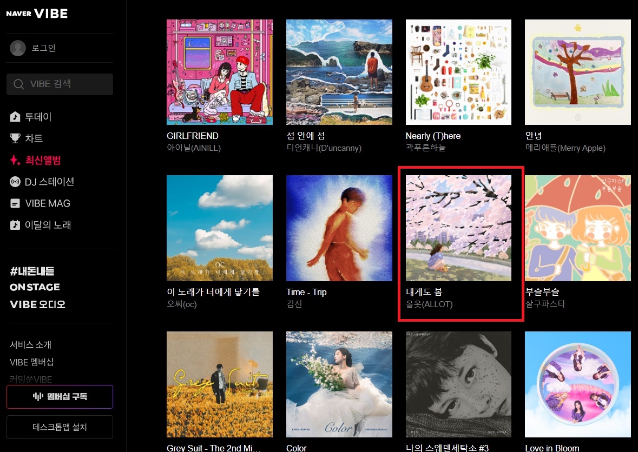Click the 멤버십 구독 button
The width and height of the screenshot is (638, 452).
coord(60,397)
